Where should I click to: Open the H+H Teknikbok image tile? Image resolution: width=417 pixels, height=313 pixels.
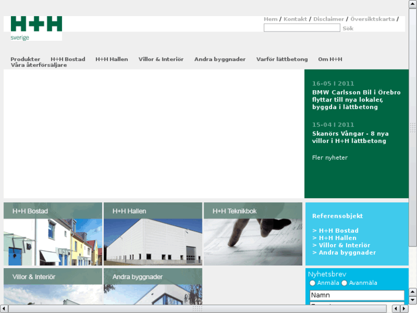pyautogui.click(x=253, y=234)
